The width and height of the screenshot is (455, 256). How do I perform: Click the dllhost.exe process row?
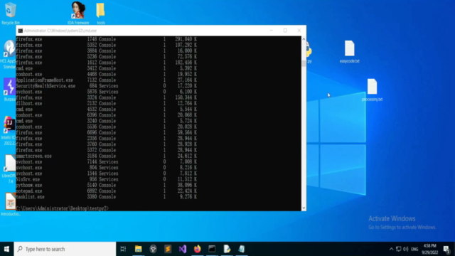106,103
